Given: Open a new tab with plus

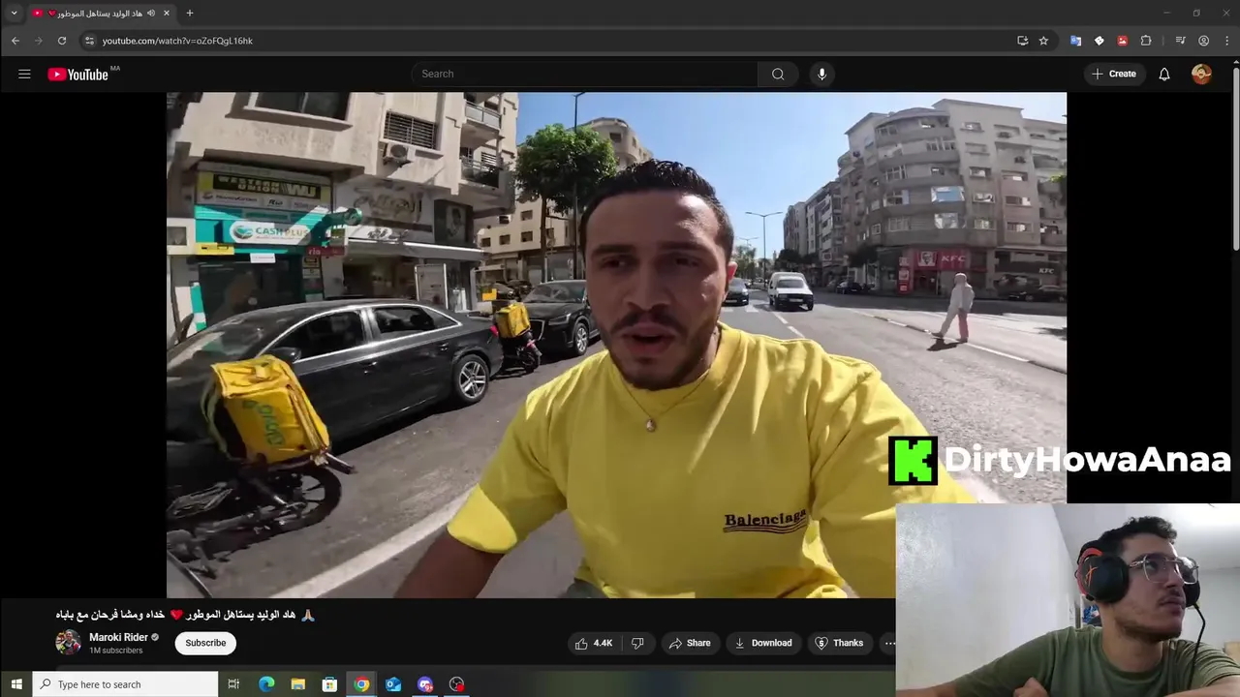Looking at the screenshot, I should coord(190,13).
